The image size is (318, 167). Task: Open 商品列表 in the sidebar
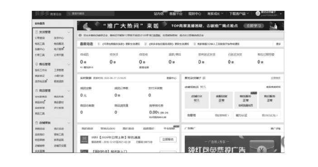(59, 97)
